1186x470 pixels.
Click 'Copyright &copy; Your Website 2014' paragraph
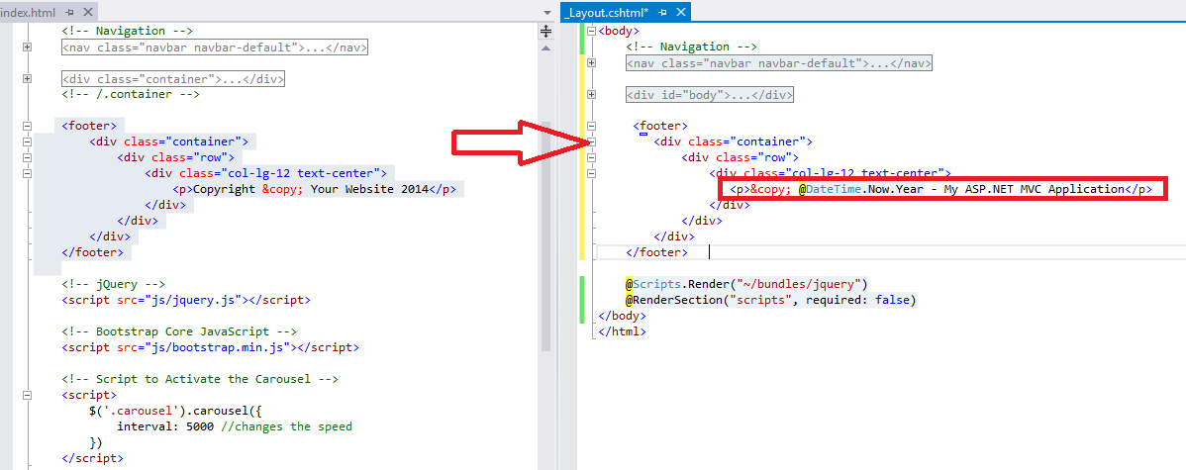(314, 189)
